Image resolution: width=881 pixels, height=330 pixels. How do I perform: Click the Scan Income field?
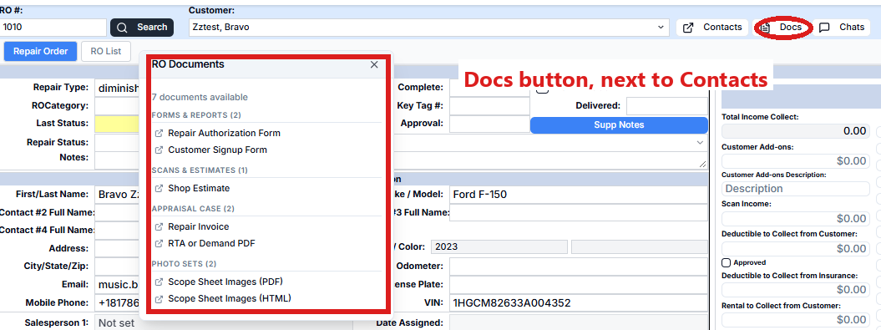coord(796,218)
